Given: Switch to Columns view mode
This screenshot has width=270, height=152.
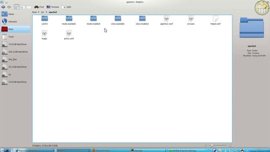Looking at the screenshot, I should click(x=29, y=7).
